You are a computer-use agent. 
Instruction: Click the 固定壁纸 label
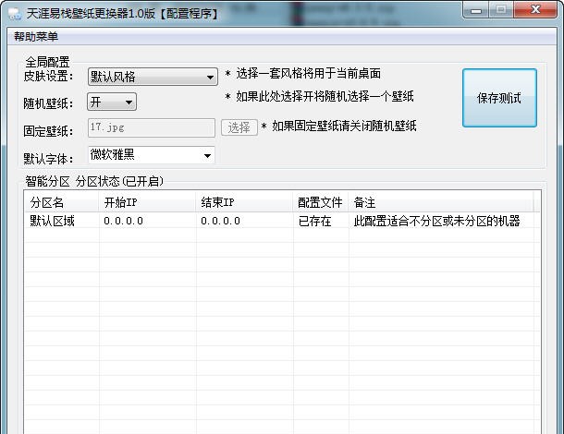click(x=49, y=131)
